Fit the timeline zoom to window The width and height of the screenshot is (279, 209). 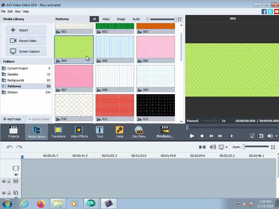273,147
